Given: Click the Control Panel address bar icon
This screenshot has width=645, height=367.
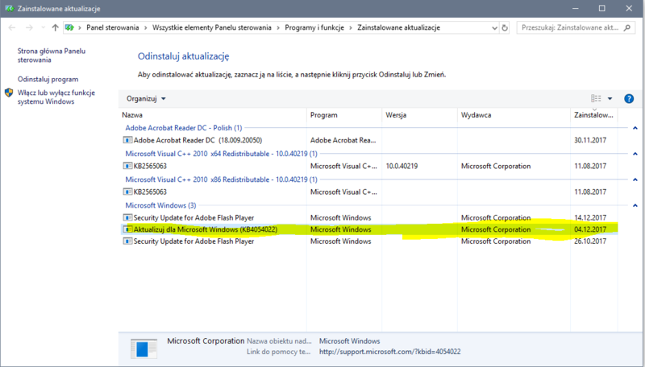Looking at the screenshot, I should point(69,27).
